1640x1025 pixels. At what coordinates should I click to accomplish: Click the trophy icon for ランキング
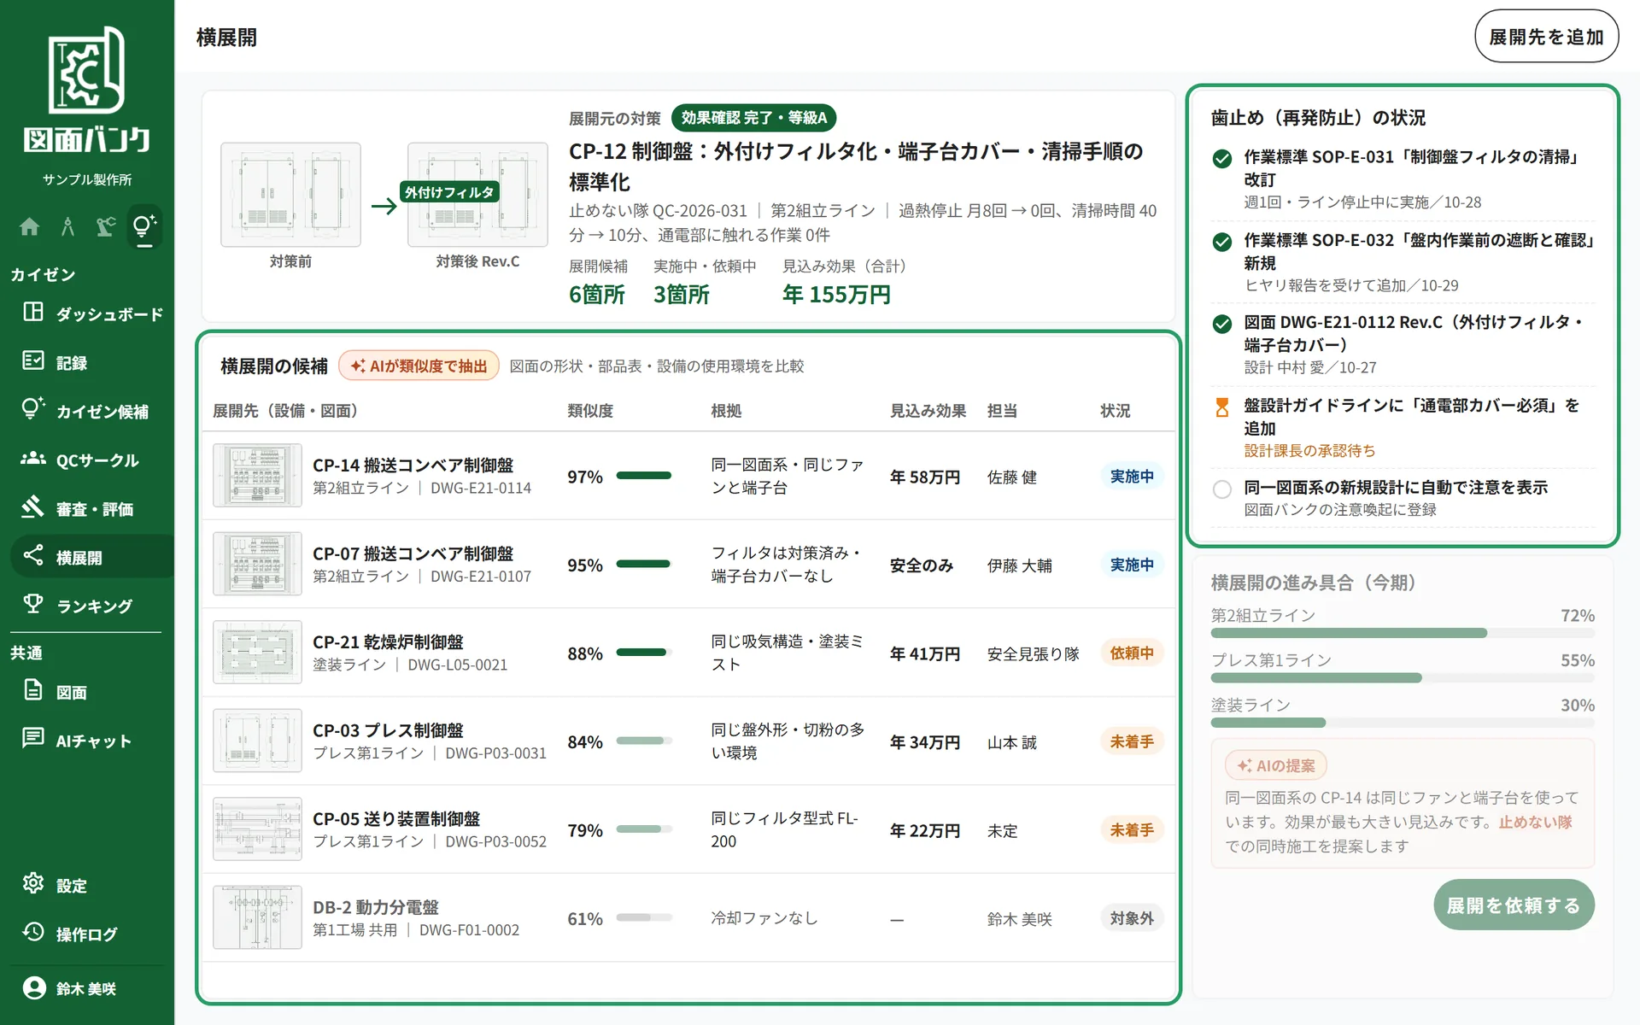pyautogui.click(x=32, y=605)
